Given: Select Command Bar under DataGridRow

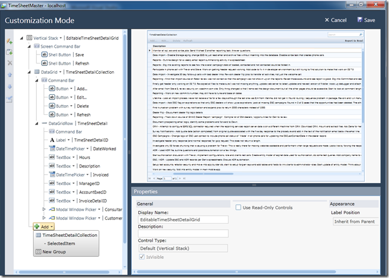Looking at the screenshot, I should click(65, 132).
